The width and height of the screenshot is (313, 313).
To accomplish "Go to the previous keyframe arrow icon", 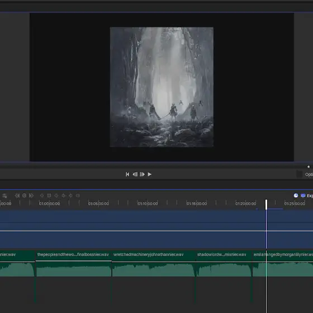I will [x=17, y=196].
